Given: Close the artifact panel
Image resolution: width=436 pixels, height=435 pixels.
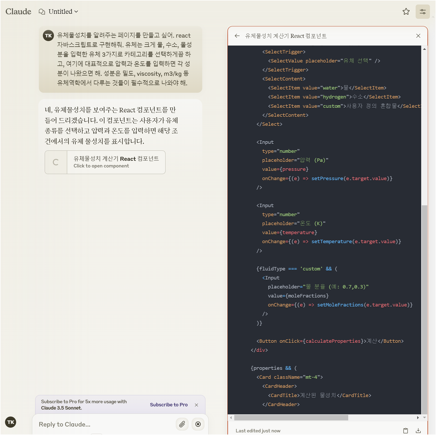Looking at the screenshot, I should click(418, 36).
